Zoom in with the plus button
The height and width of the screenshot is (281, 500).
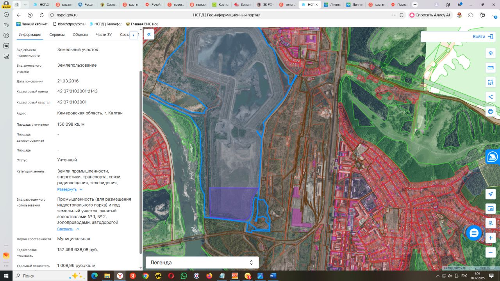491,238
